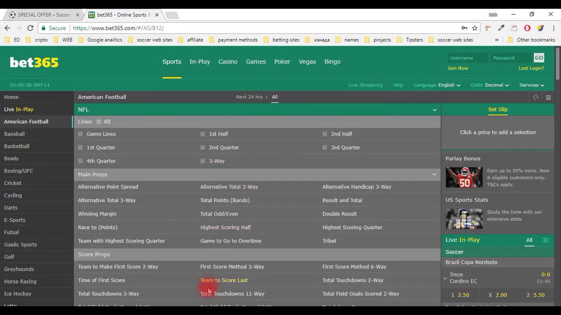Open the Opera extension icon
Image resolution: width=561 pixels, height=315 pixels.
[x=527, y=28]
